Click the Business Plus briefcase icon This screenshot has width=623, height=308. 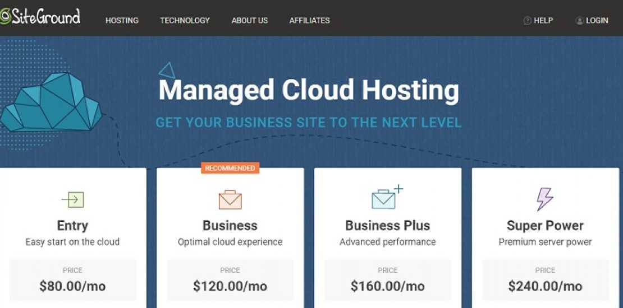[x=384, y=199]
